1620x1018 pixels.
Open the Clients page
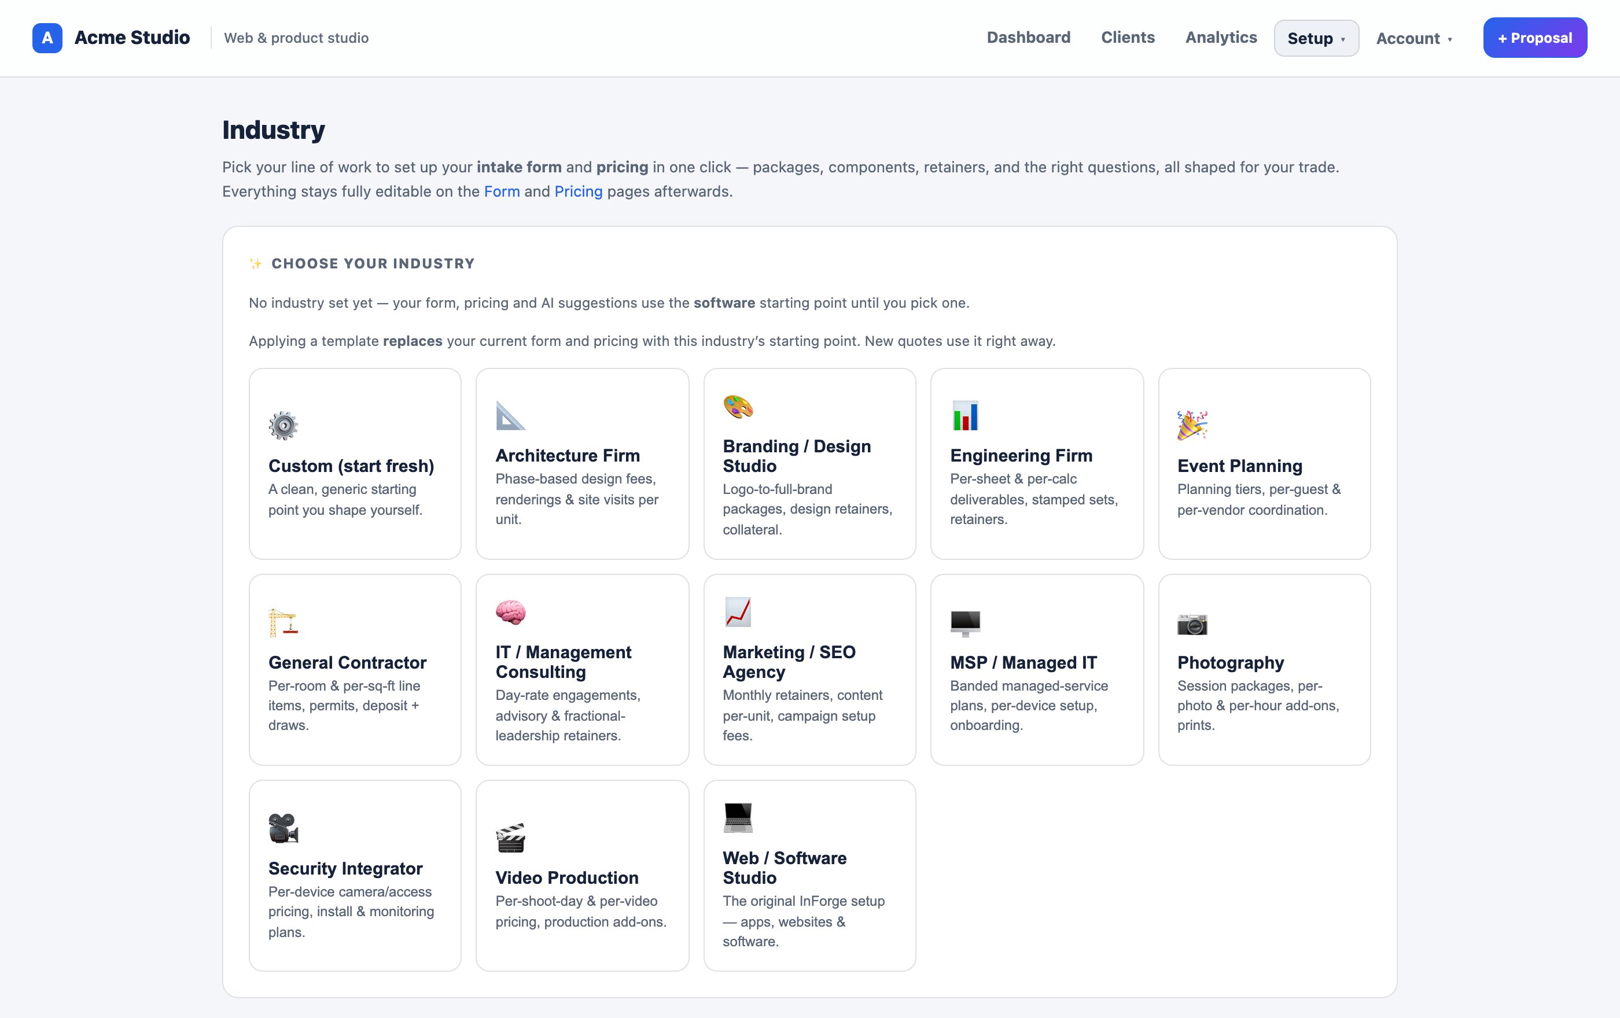pyautogui.click(x=1128, y=38)
